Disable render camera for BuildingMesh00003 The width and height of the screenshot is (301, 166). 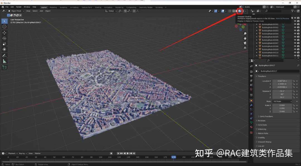(x=298, y=30)
